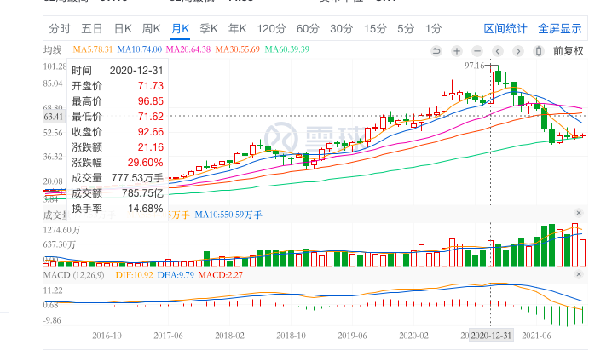Close the volume (成交量) panel

(x=579, y=213)
